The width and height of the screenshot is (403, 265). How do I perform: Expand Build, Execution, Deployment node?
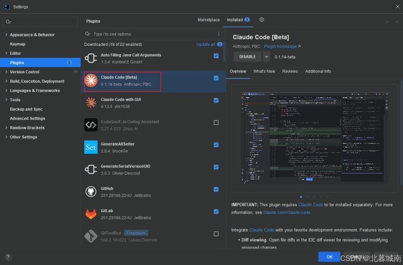click(x=6, y=81)
